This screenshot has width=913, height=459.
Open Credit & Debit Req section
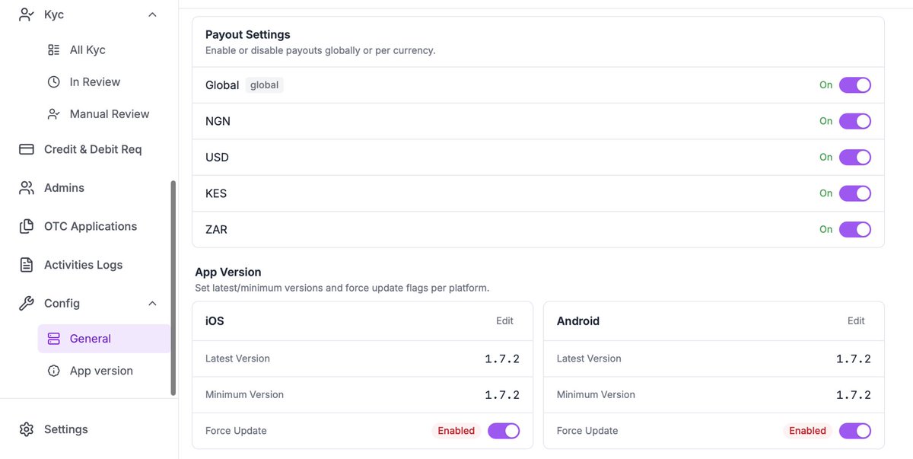(x=93, y=149)
